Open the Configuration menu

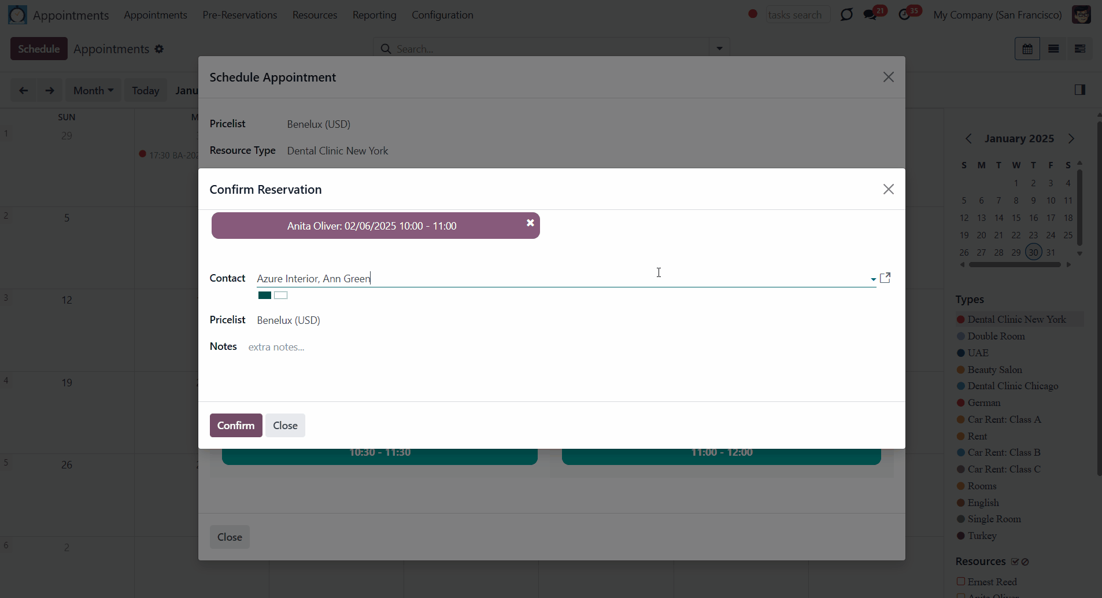click(442, 14)
